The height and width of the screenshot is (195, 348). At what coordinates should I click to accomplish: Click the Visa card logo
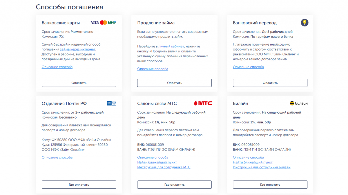[95, 23]
